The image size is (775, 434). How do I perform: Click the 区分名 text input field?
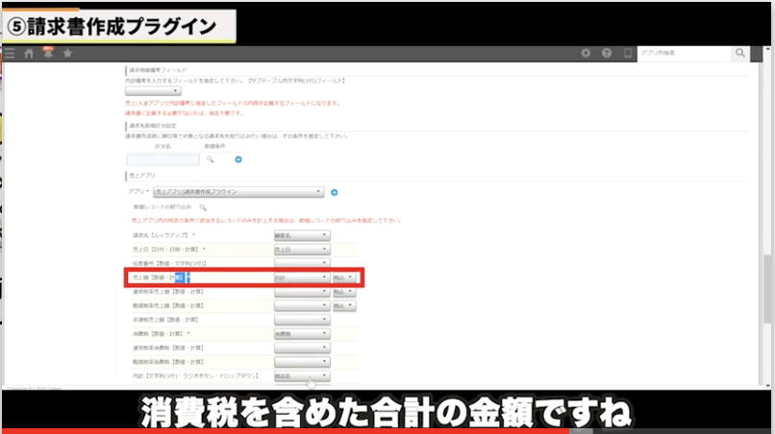[x=162, y=159]
